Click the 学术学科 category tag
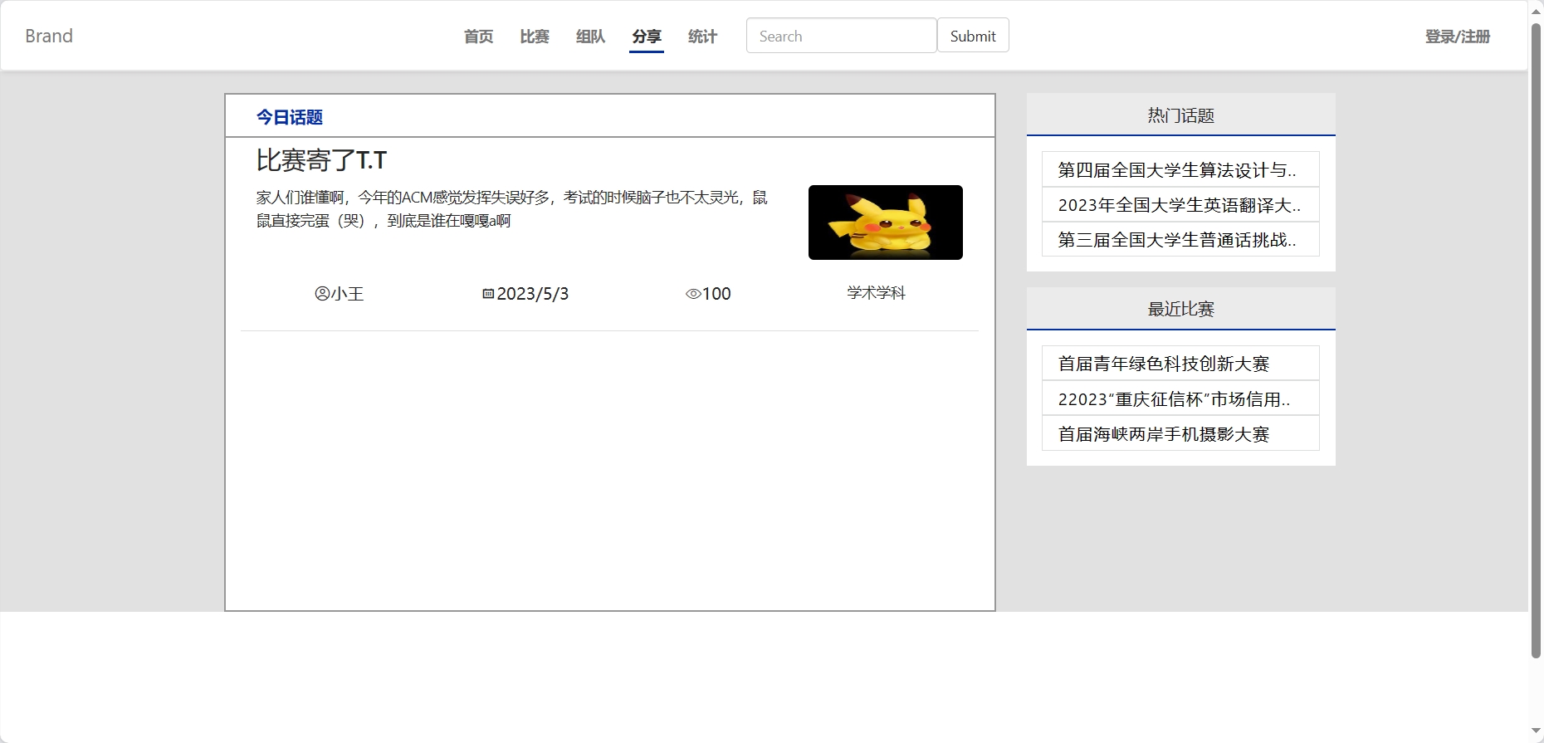This screenshot has height=743, width=1544. 876,293
